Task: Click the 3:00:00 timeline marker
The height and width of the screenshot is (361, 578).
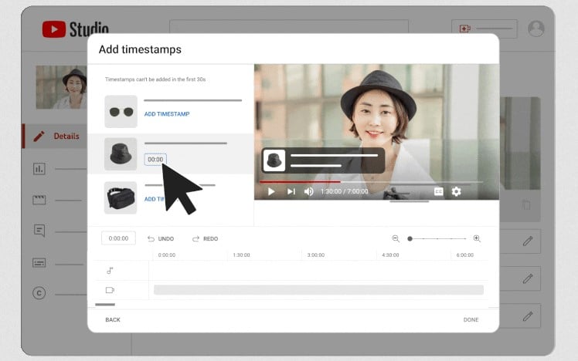Action: tap(316, 255)
